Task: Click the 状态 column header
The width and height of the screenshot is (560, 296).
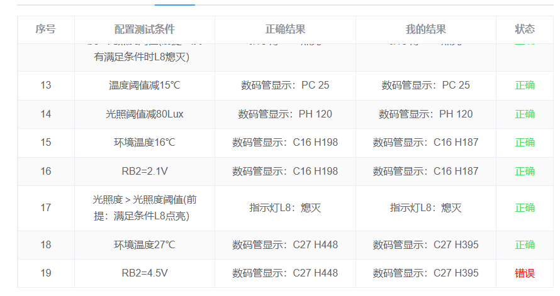Action: (x=525, y=29)
